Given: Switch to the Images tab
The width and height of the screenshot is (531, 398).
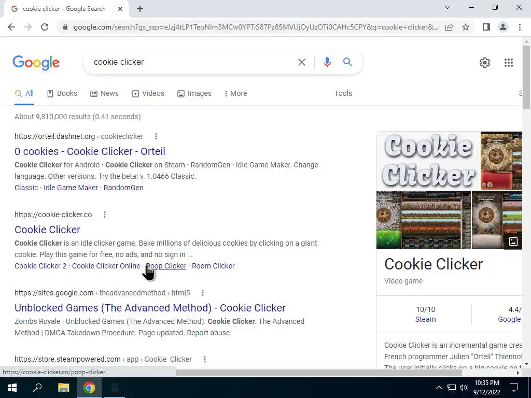Looking at the screenshot, I should click(x=194, y=93).
